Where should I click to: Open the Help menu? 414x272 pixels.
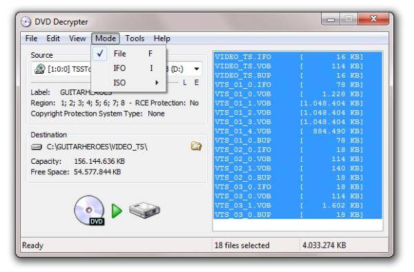pyautogui.click(x=162, y=39)
